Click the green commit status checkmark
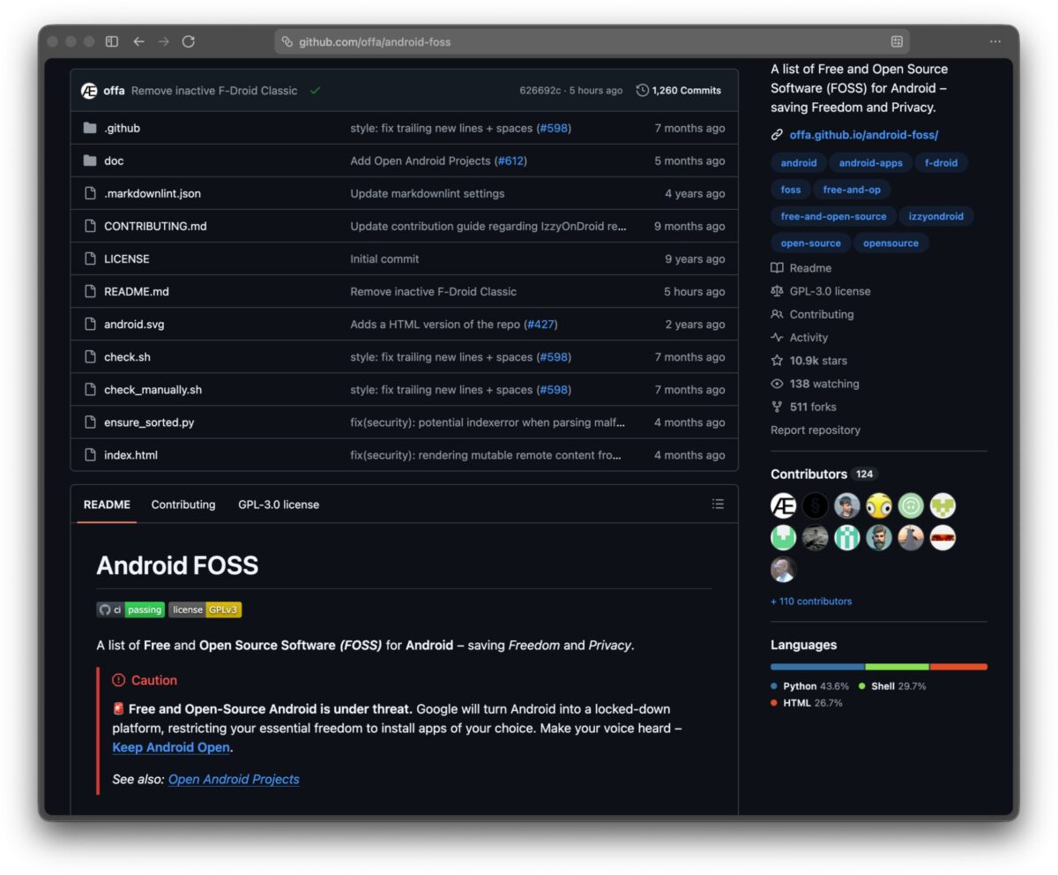 coord(315,91)
